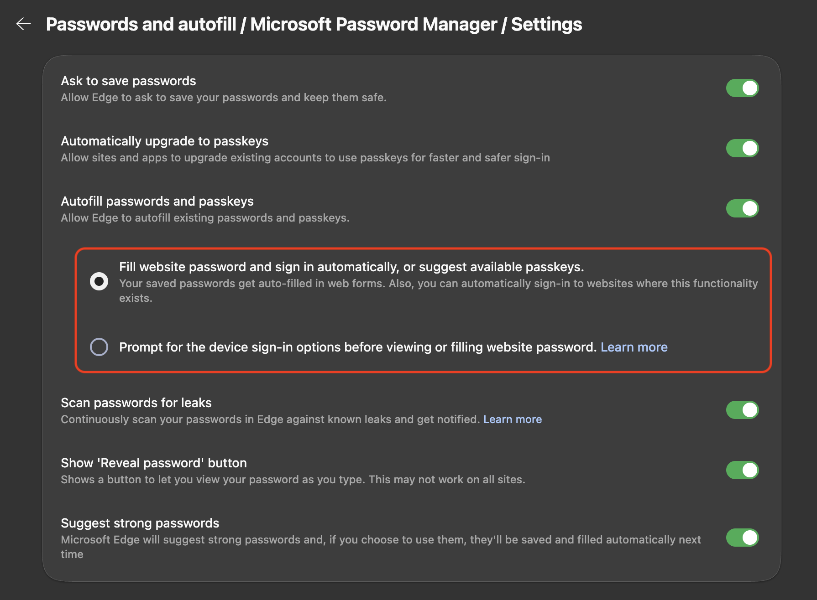Click the 'Fill website password and sign in' label

point(351,267)
